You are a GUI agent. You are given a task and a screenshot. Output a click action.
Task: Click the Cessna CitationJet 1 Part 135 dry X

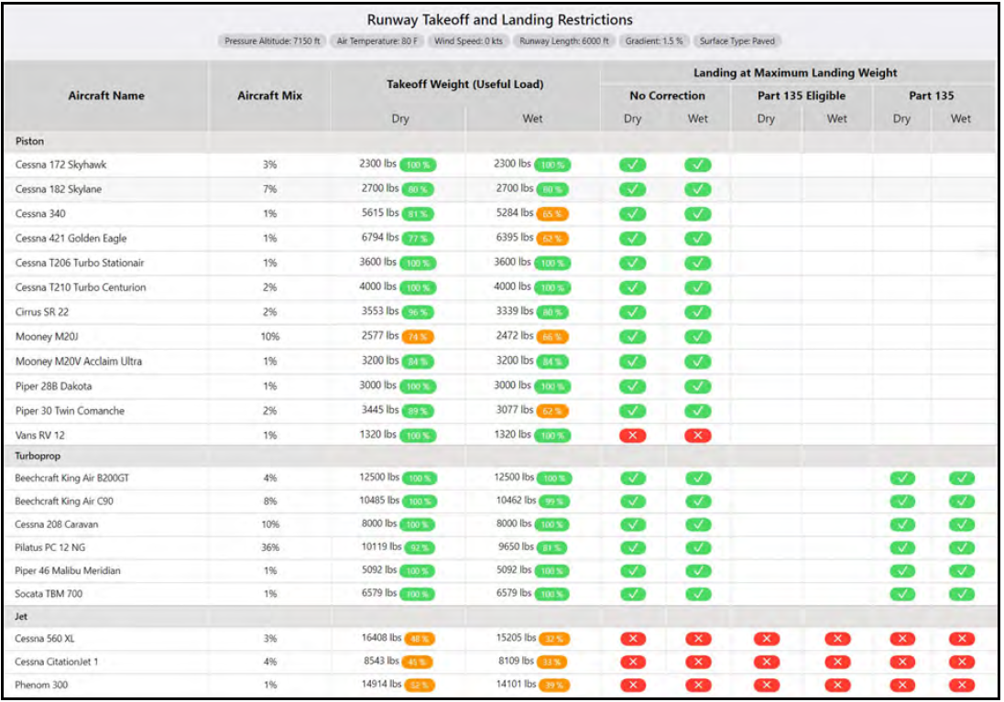[x=902, y=662]
